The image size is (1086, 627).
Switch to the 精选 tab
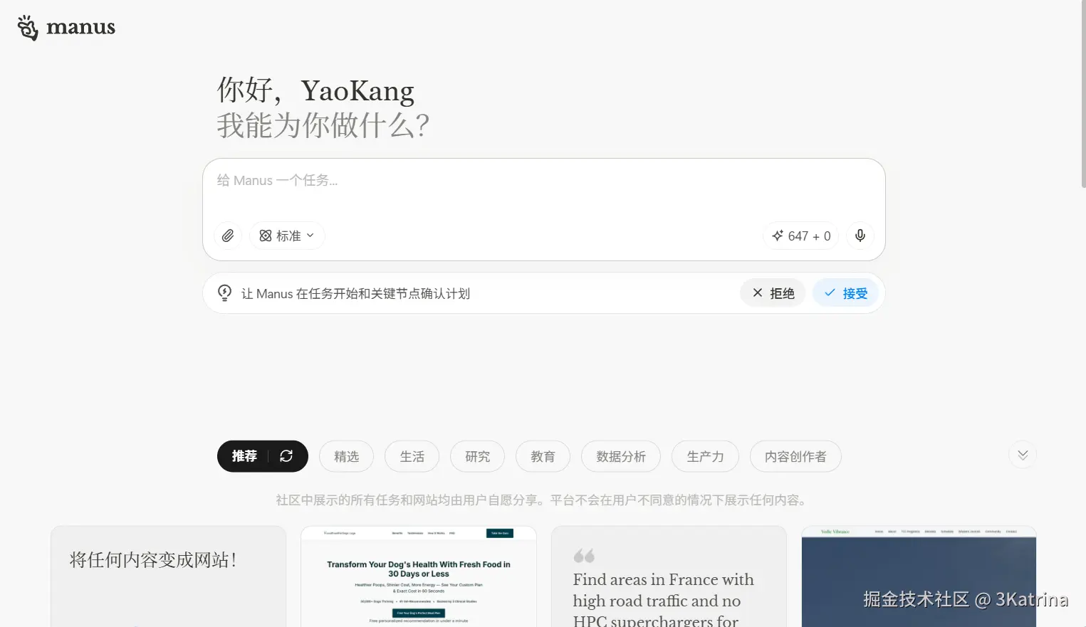point(347,456)
